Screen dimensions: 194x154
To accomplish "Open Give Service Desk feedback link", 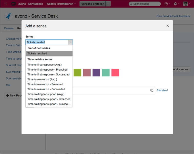I will 173,16.
